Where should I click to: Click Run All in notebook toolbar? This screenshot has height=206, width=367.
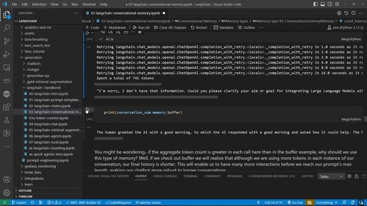pyautogui.click(x=141, y=27)
